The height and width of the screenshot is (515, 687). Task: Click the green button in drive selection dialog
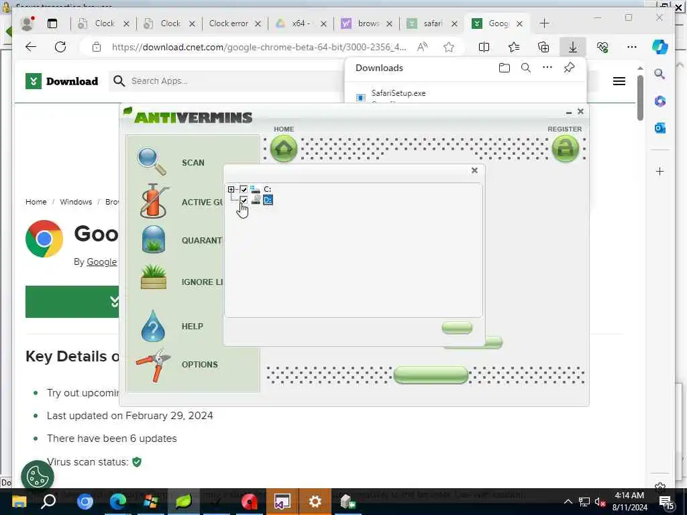click(x=457, y=327)
